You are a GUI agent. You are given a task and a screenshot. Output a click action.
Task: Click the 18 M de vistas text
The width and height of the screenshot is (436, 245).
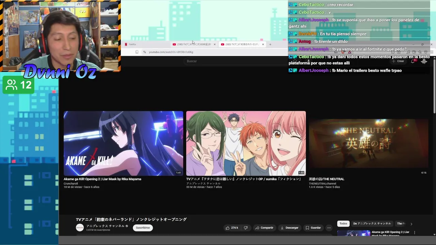(74, 187)
